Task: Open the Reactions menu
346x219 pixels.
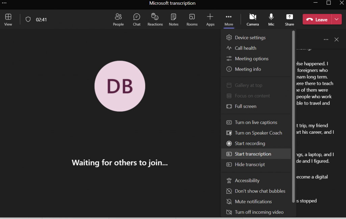Action: pyautogui.click(x=155, y=19)
